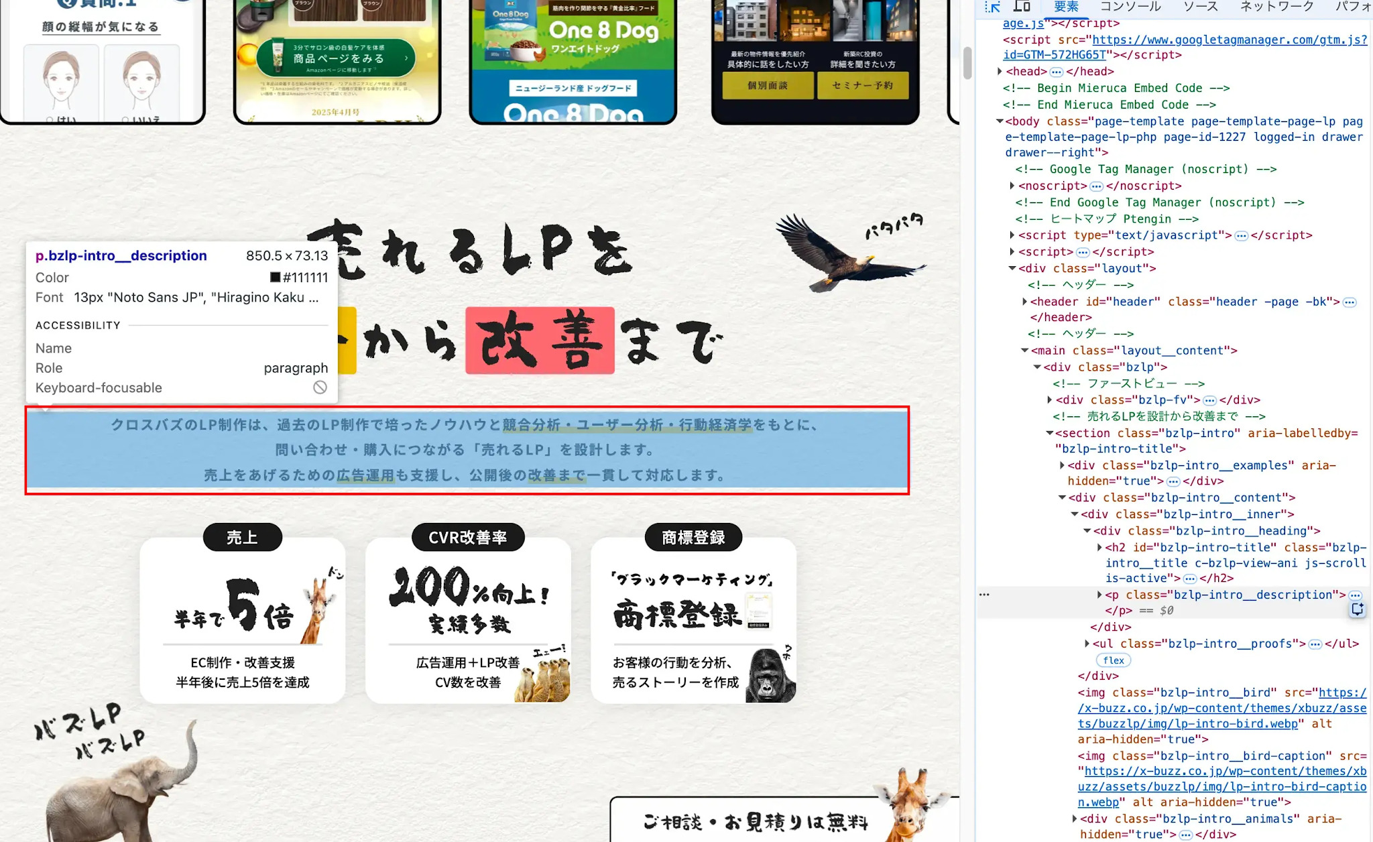The image size is (1373, 842).
Task: Switch to the コンソール tab
Action: [1130, 7]
